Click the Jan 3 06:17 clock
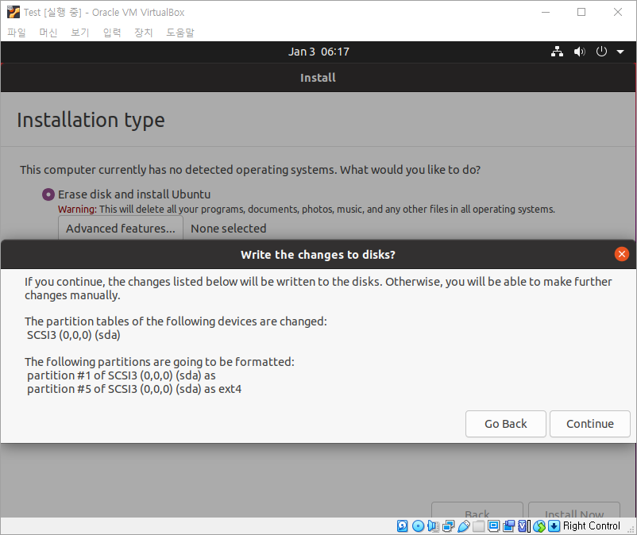The height and width of the screenshot is (535, 637). coord(318,52)
